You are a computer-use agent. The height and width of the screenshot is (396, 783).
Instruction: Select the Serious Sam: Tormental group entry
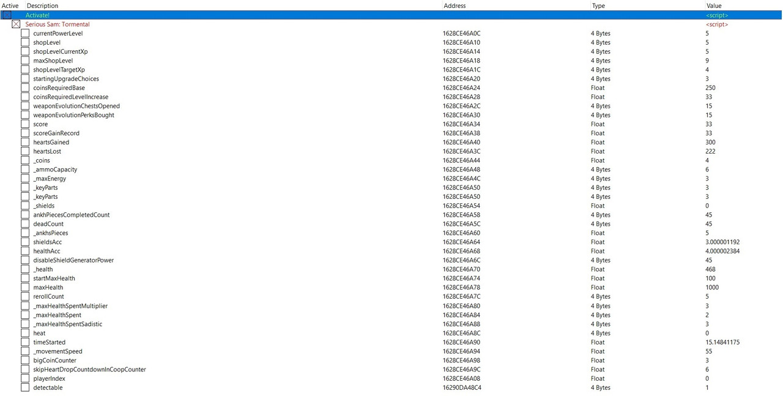(58, 24)
